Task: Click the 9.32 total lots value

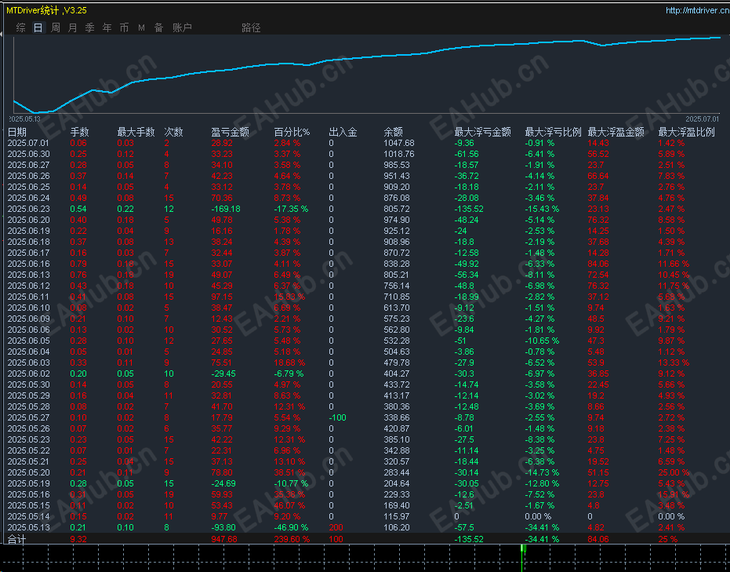Action: 78,539
